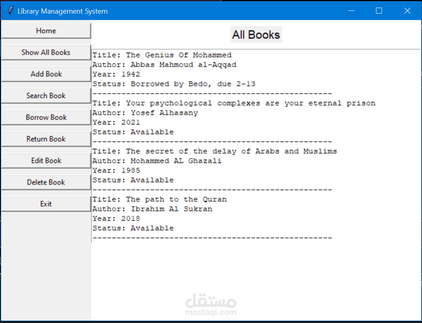Click 'Title: The Genius Of Mohammed' line
The image size is (422, 323).
[x=162, y=55]
